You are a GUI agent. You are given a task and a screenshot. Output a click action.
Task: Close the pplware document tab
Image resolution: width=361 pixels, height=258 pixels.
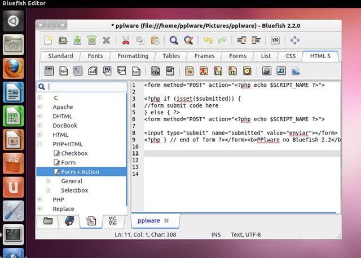click(166, 220)
